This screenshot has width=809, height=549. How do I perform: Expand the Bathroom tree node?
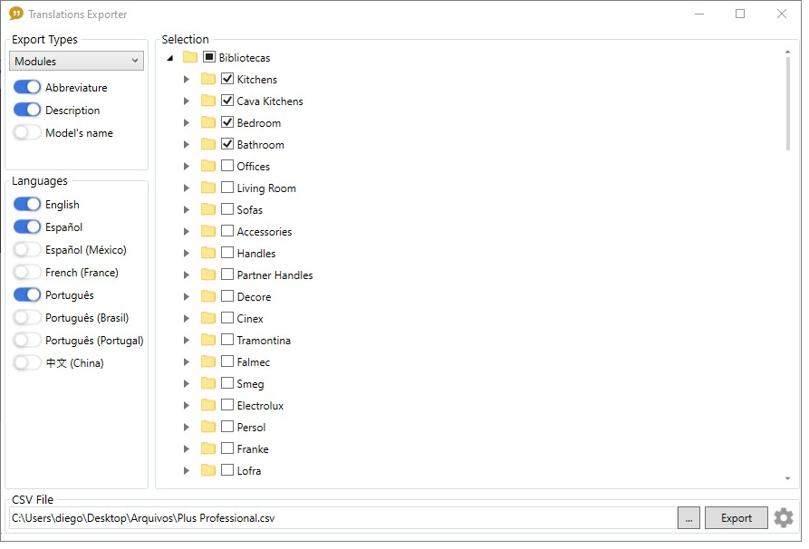pyautogui.click(x=188, y=145)
